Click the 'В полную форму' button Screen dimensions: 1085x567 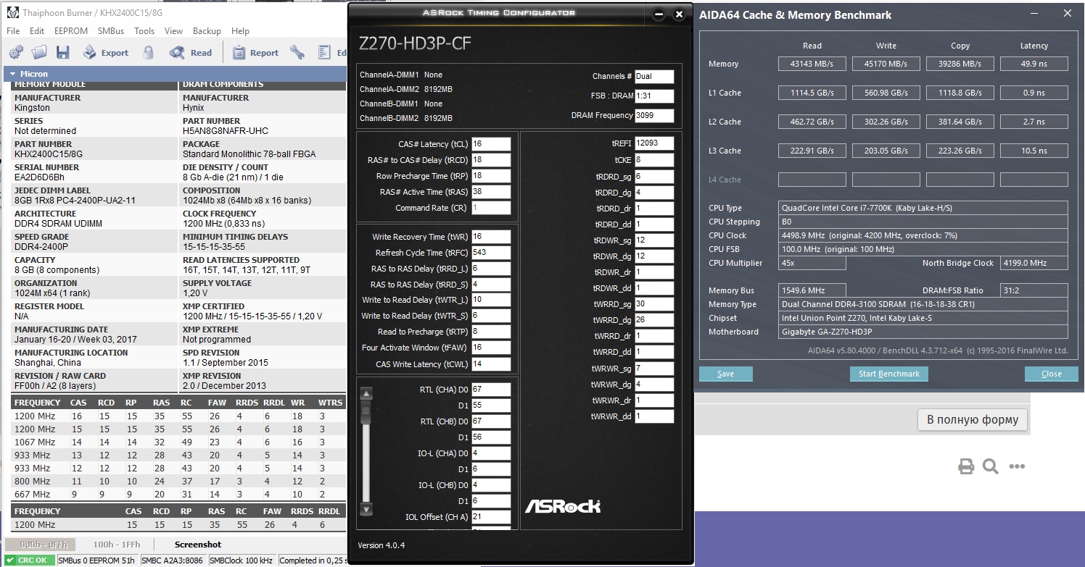point(973,419)
